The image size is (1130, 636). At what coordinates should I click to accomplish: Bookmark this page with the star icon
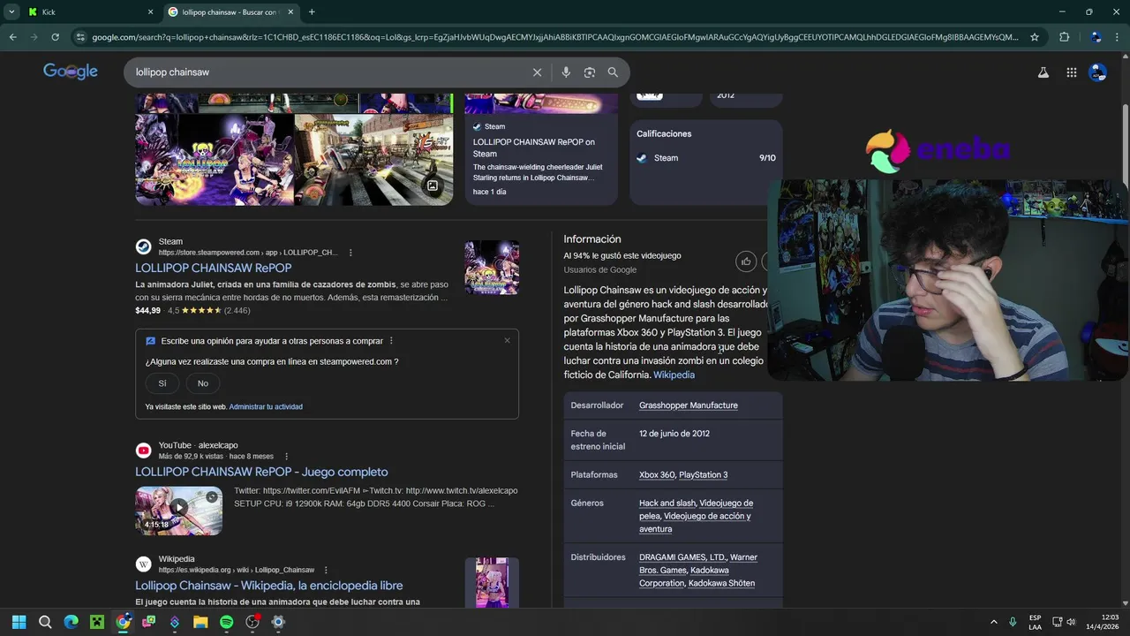(1035, 37)
